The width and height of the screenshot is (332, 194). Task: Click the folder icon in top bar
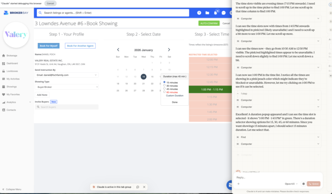[x=207, y=13]
